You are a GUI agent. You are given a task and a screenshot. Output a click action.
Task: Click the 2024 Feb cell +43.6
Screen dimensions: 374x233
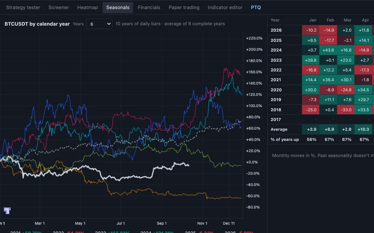[x=328, y=50]
